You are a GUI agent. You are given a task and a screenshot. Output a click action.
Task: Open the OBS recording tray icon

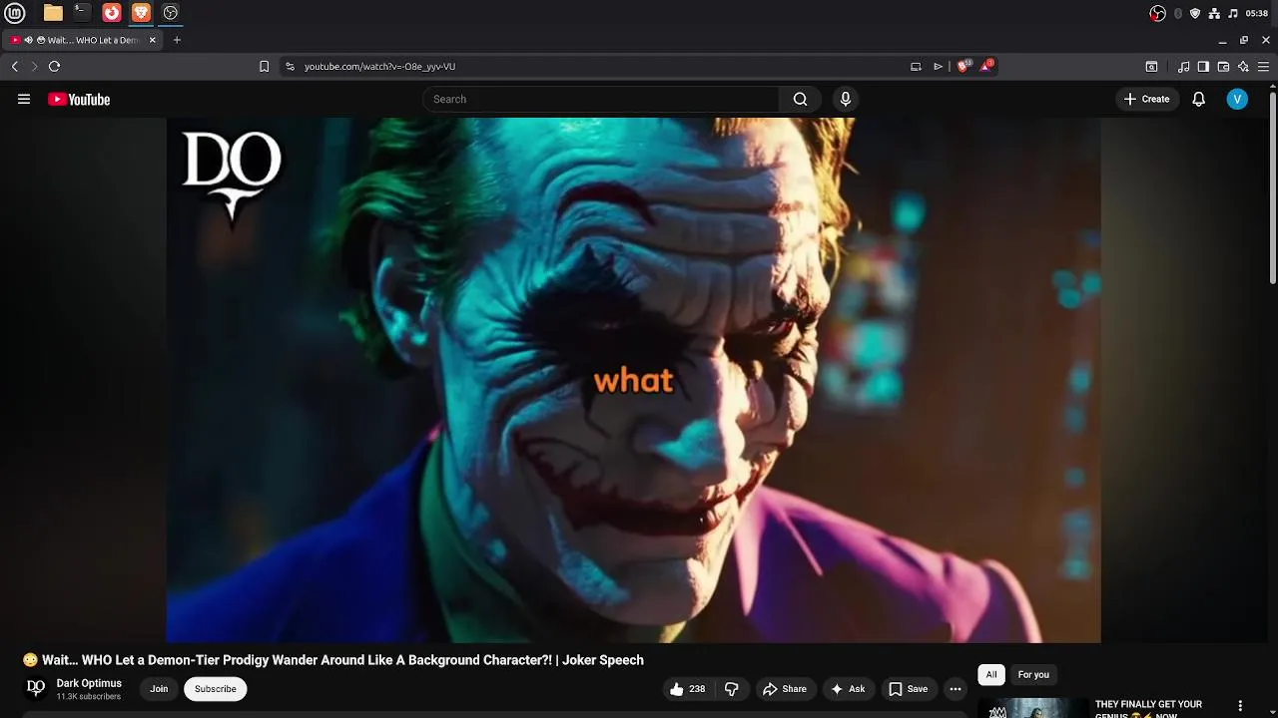tap(1157, 13)
